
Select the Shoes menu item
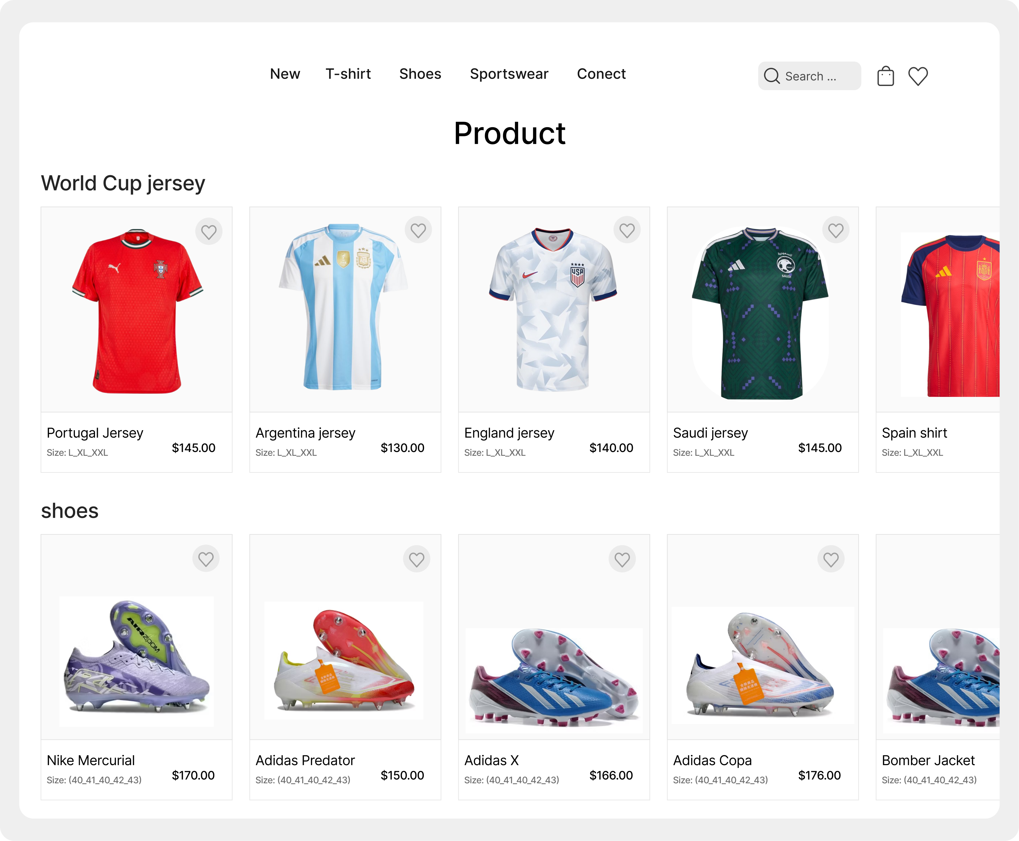[420, 74]
